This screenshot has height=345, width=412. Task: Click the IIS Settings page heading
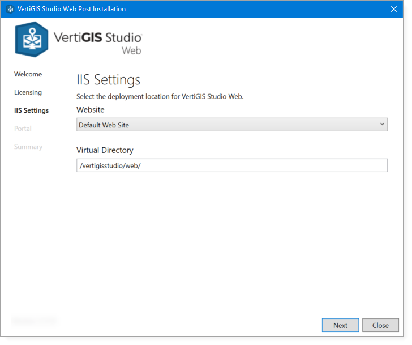click(x=108, y=80)
